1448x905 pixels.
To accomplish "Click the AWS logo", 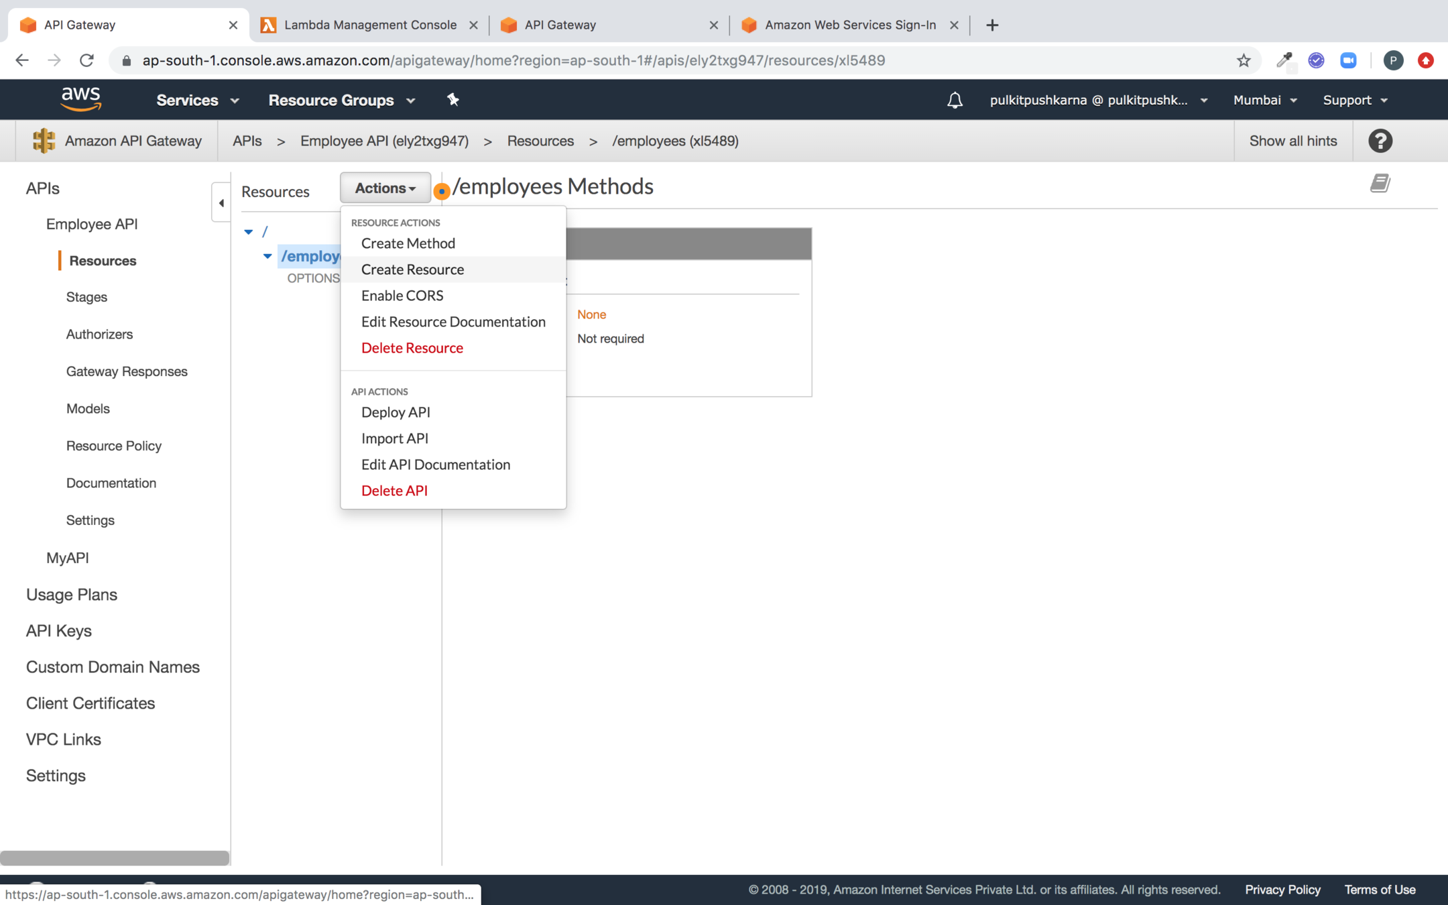I will point(80,99).
